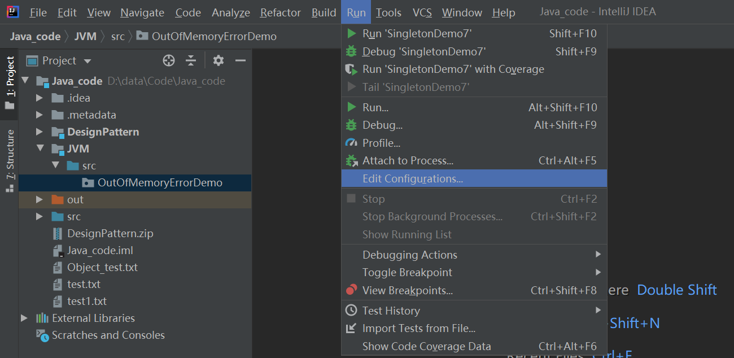This screenshot has height=358, width=734.
Task: Click the coverage shield icon
Action: (352, 69)
